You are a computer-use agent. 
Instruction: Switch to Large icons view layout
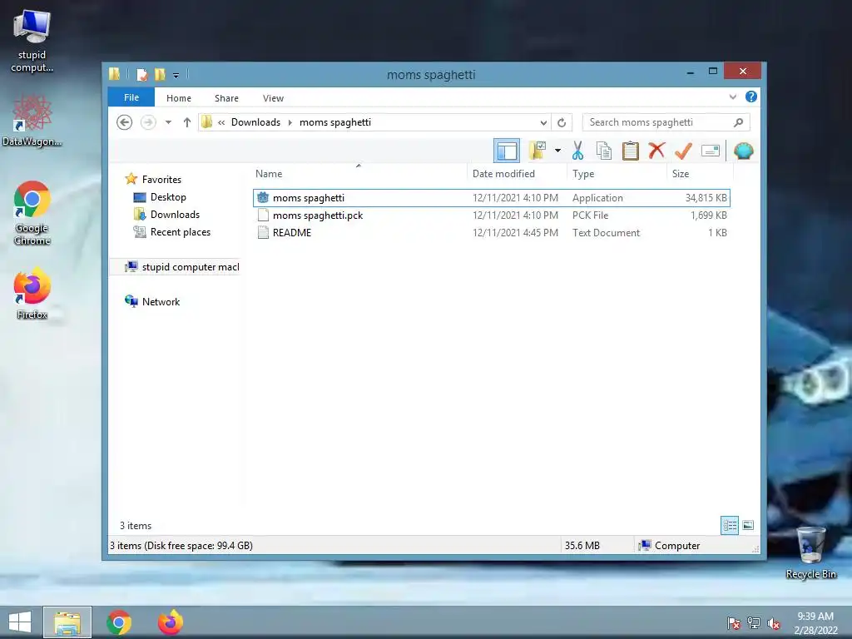click(x=748, y=525)
